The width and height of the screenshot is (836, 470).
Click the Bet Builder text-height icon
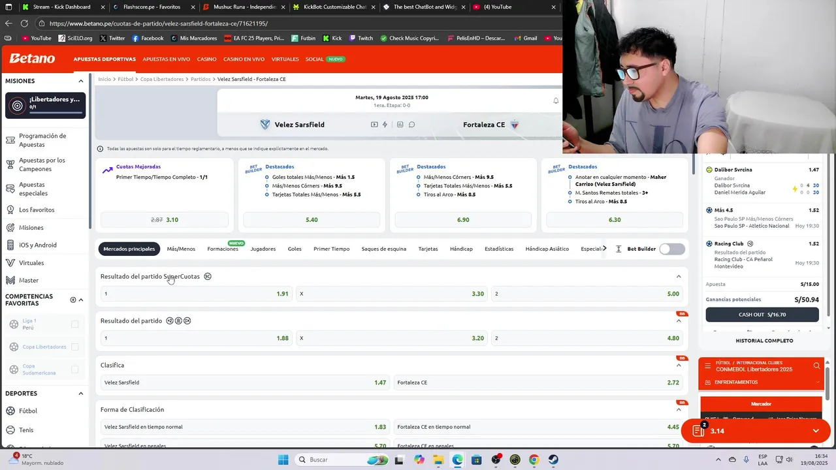click(x=619, y=249)
